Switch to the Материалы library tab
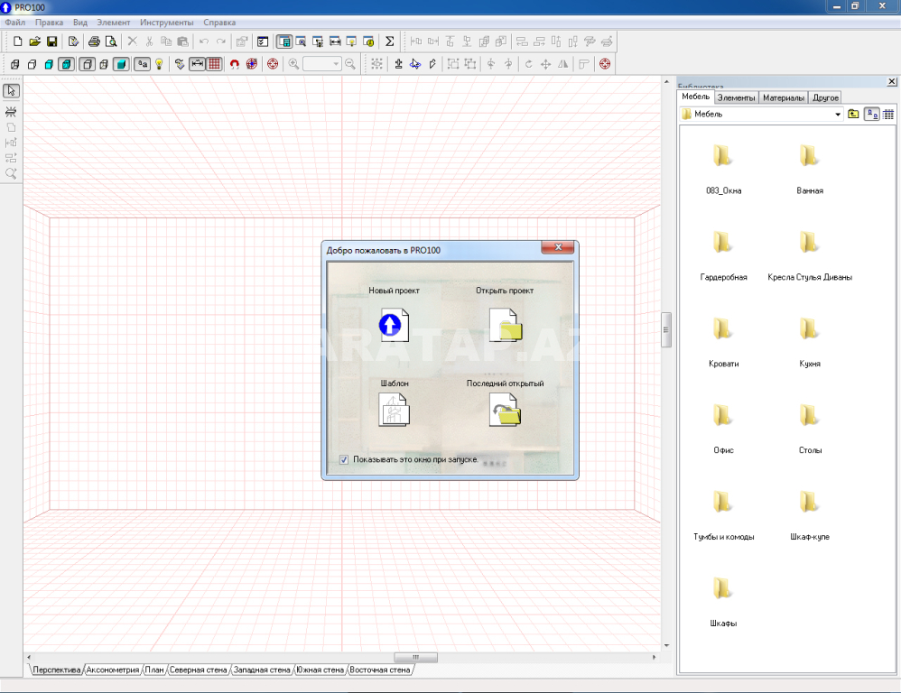The width and height of the screenshot is (901, 693). click(x=784, y=97)
